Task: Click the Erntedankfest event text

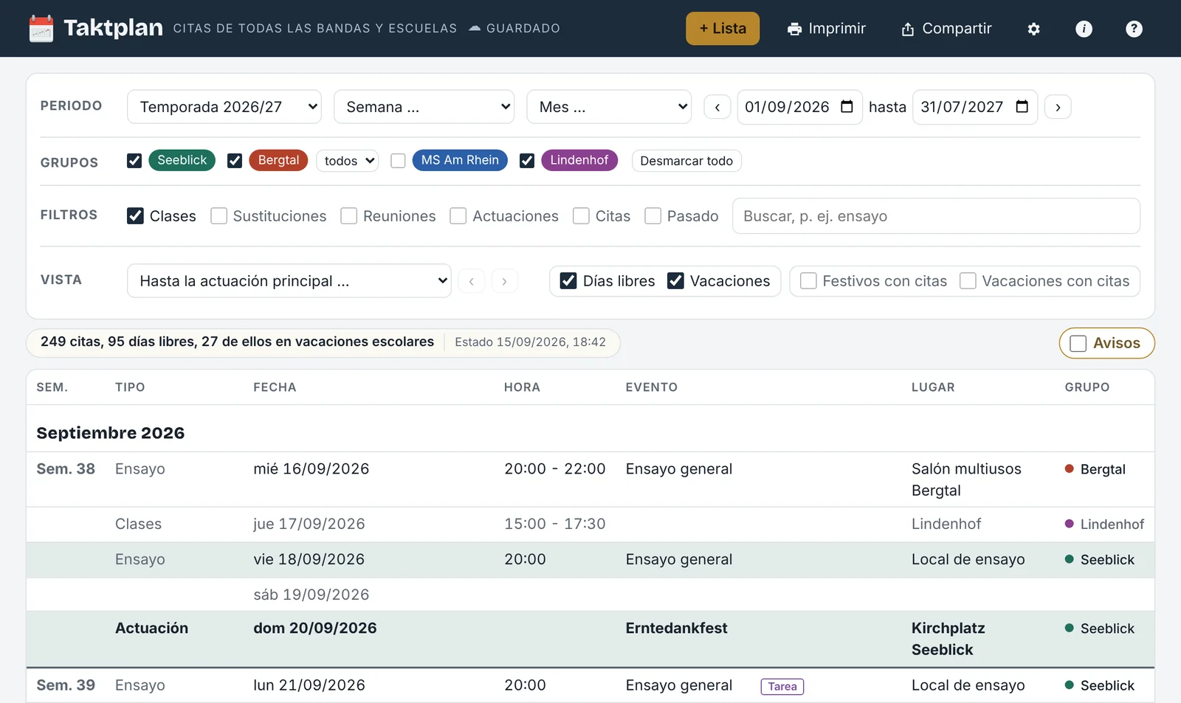Action: [x=676, y=628]
